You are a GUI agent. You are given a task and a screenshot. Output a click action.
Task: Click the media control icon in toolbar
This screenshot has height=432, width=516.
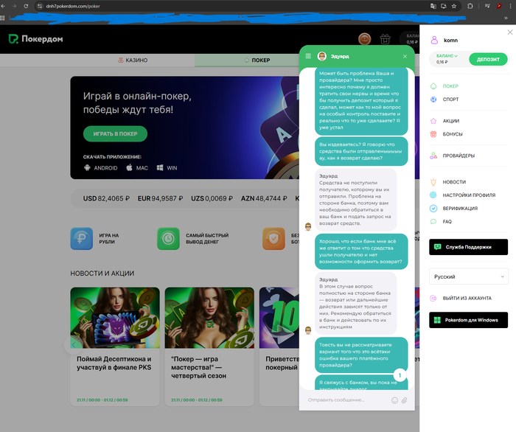(x=487, y=6)
